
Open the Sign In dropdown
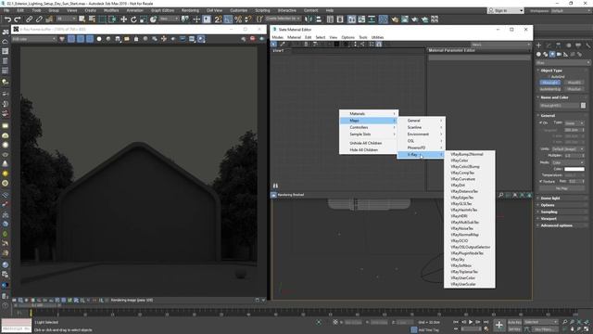pos(506,10)
